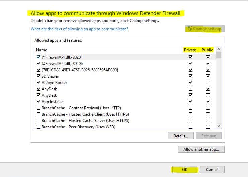
Task: Check Public for BranchCache Content Retrieval
Action: coord(208,108)
